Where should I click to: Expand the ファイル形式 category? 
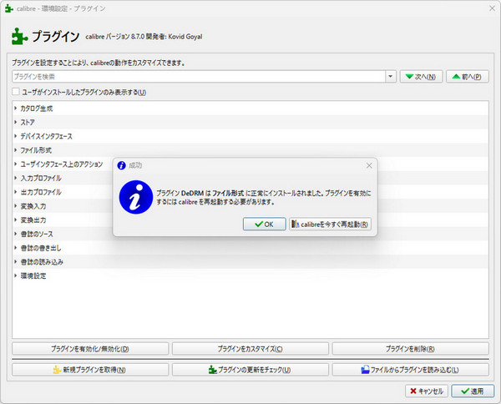[x=15, y=149]
